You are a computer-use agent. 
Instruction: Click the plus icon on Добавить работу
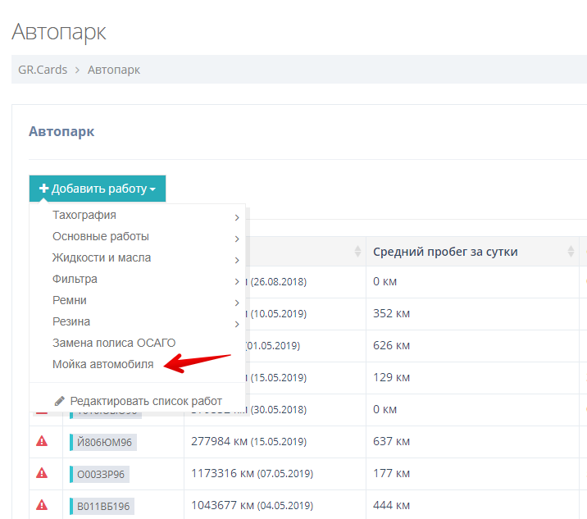pos(44,189)
